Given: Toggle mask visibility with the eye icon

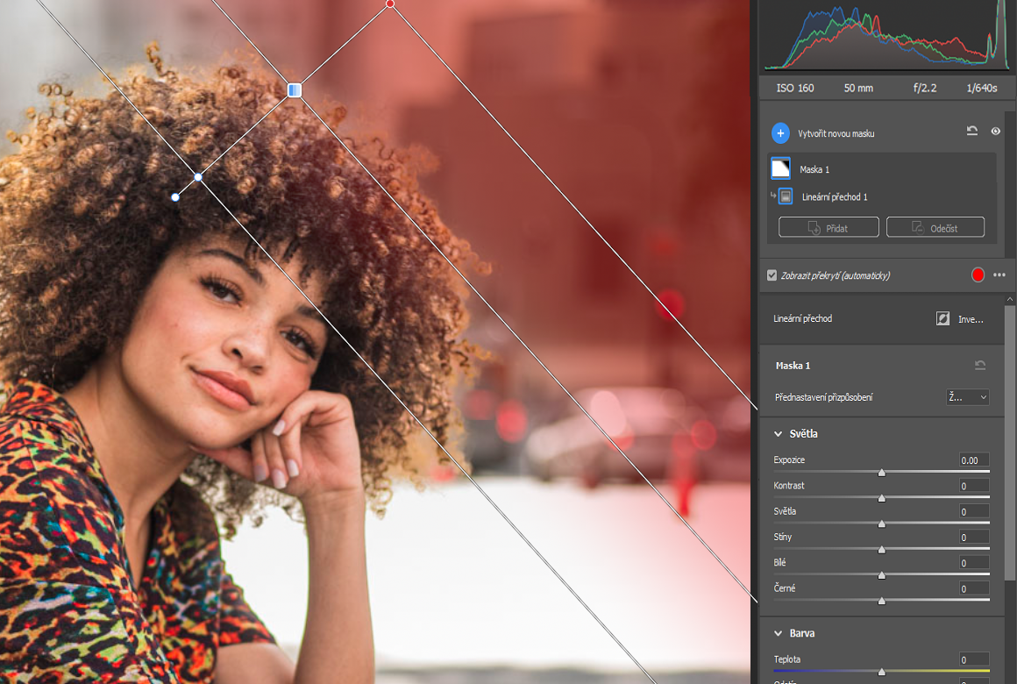Looking at the screenshot, I should tap(995, 131).
